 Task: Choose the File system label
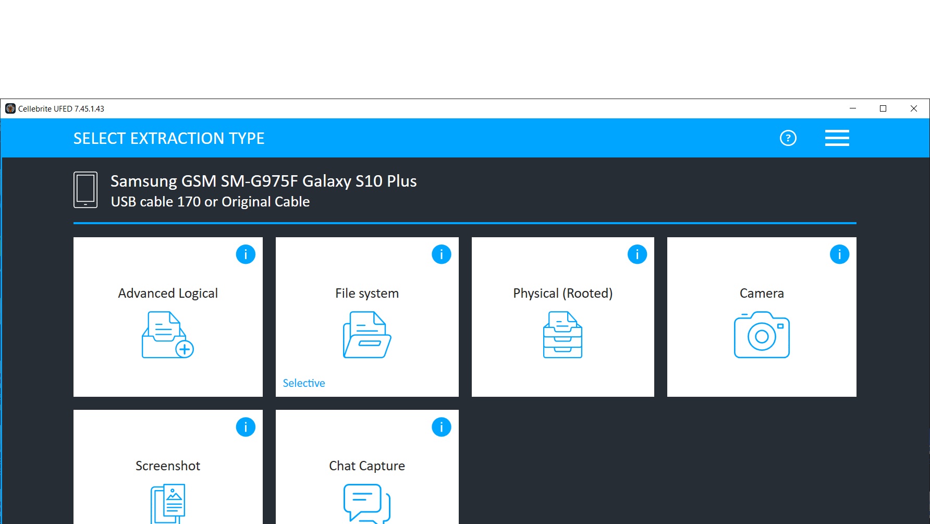tap(367, 294)
